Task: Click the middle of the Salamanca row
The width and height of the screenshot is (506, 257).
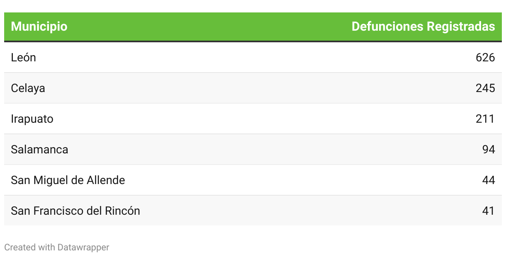Action: click(x=253, y=150)
